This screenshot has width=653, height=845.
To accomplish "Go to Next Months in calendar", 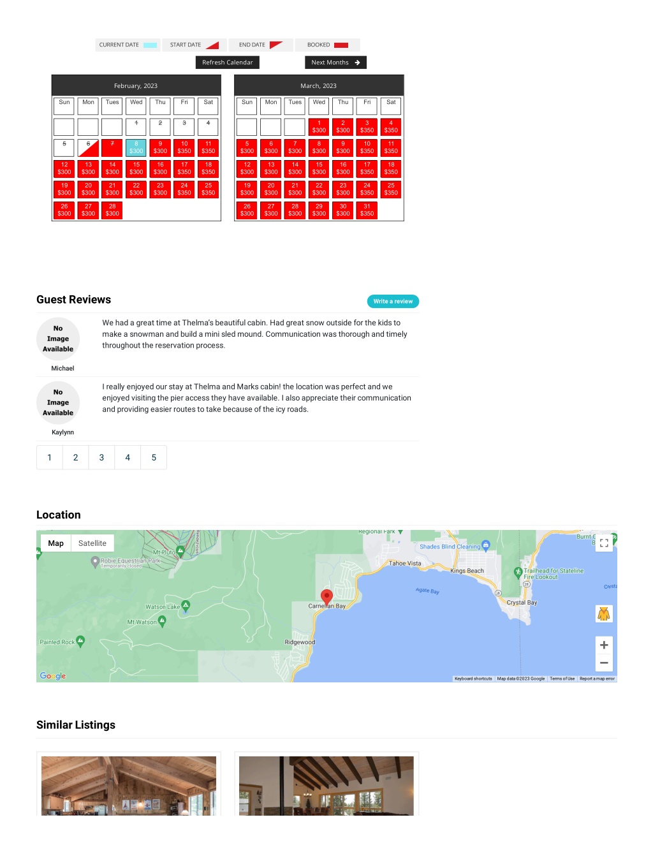I will [335, 62].
